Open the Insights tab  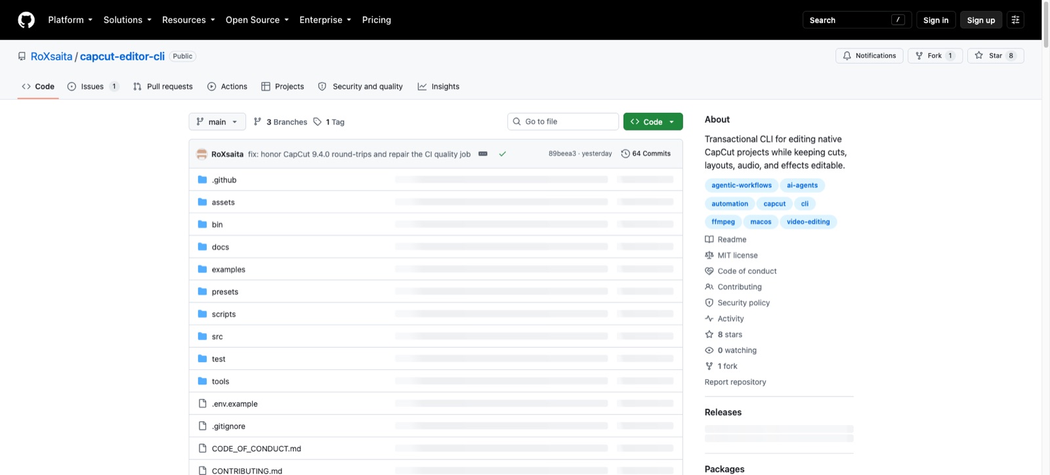click(438, 87)
